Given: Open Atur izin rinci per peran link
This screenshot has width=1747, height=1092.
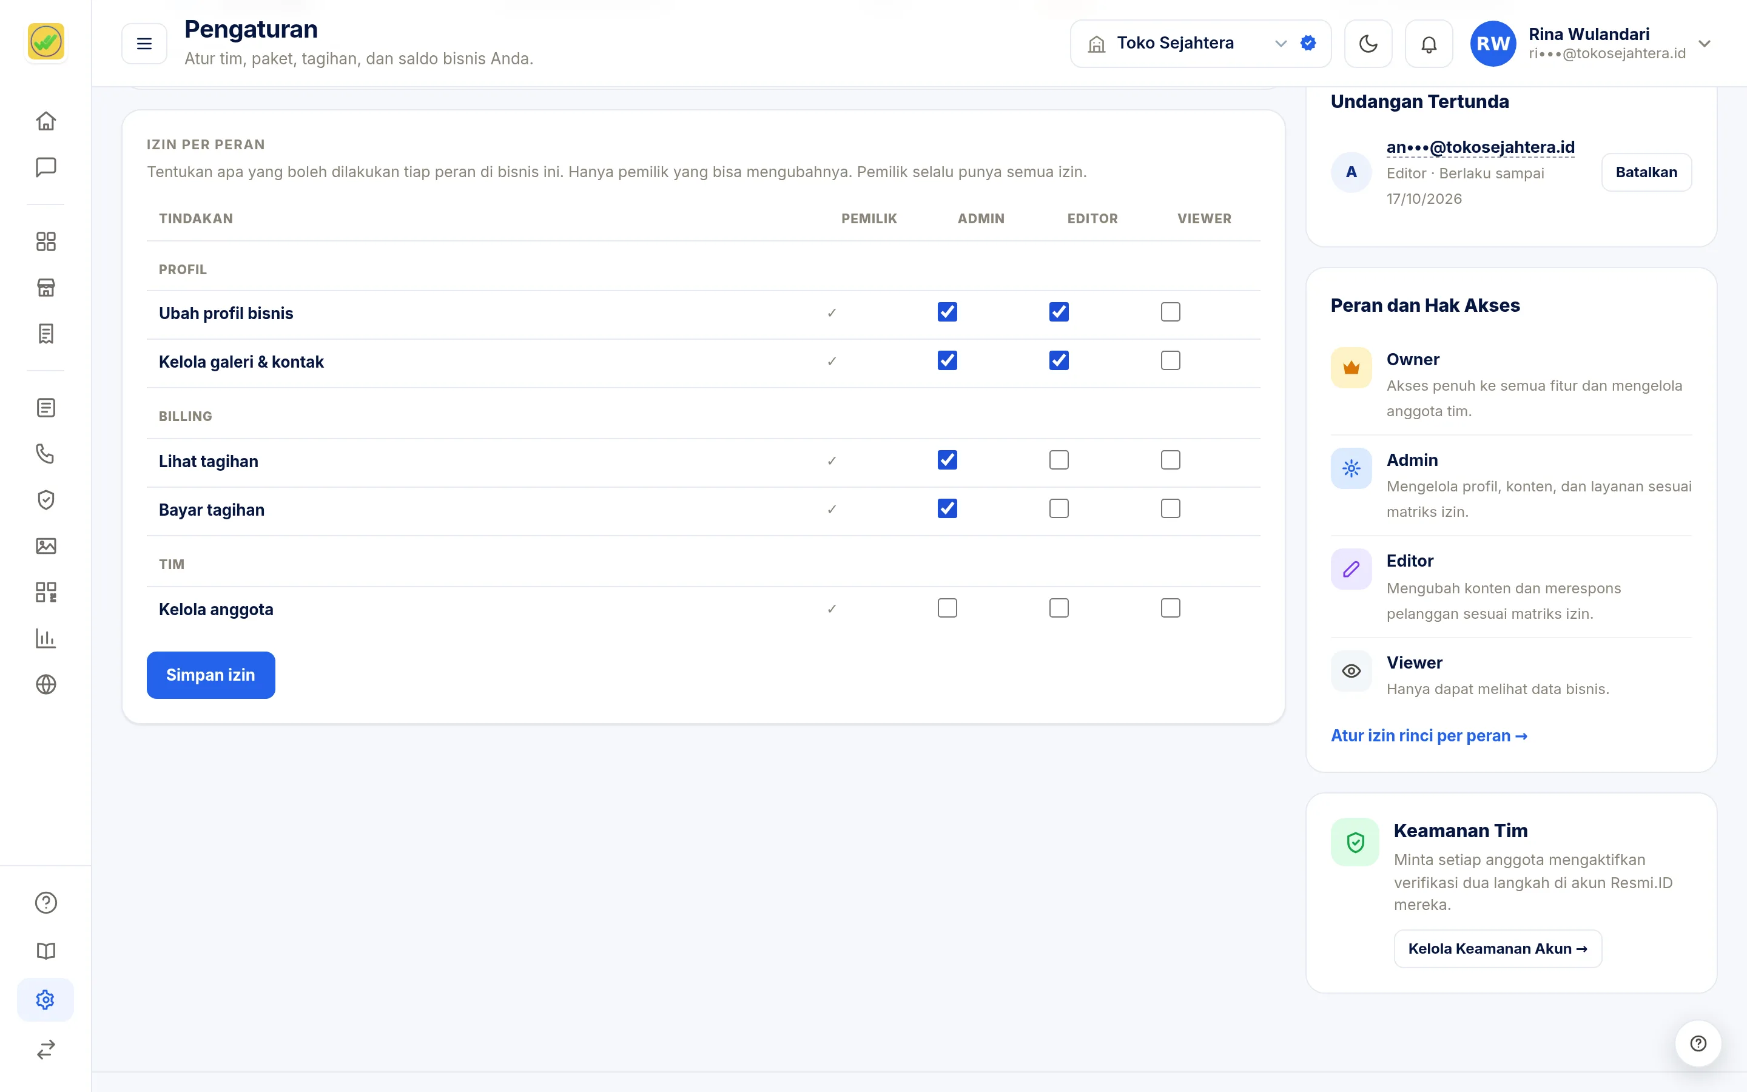Looking at the screenshot, I should [1429, 735].
